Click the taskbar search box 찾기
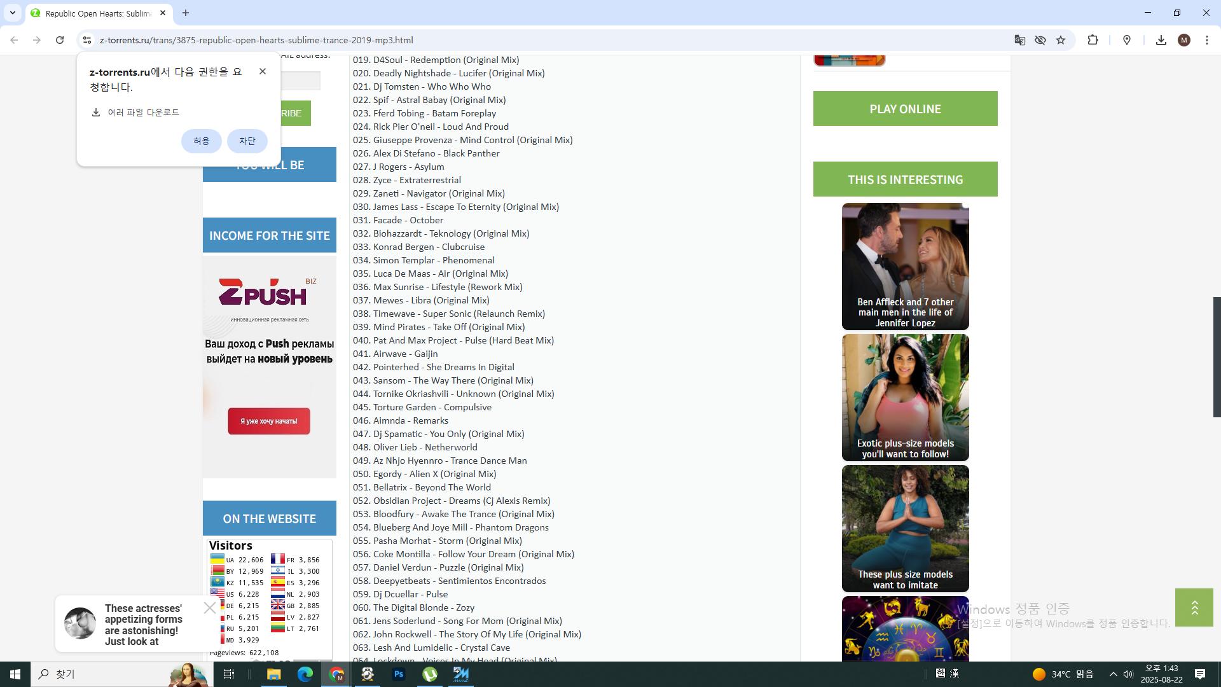Viewport: 1221px width, 687px height. click(121, 674)
